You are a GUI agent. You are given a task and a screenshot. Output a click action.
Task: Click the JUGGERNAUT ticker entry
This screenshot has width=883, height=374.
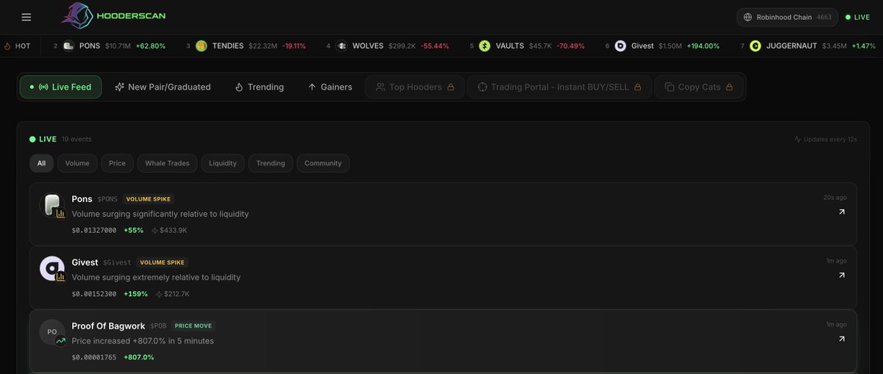click(808, 46)
